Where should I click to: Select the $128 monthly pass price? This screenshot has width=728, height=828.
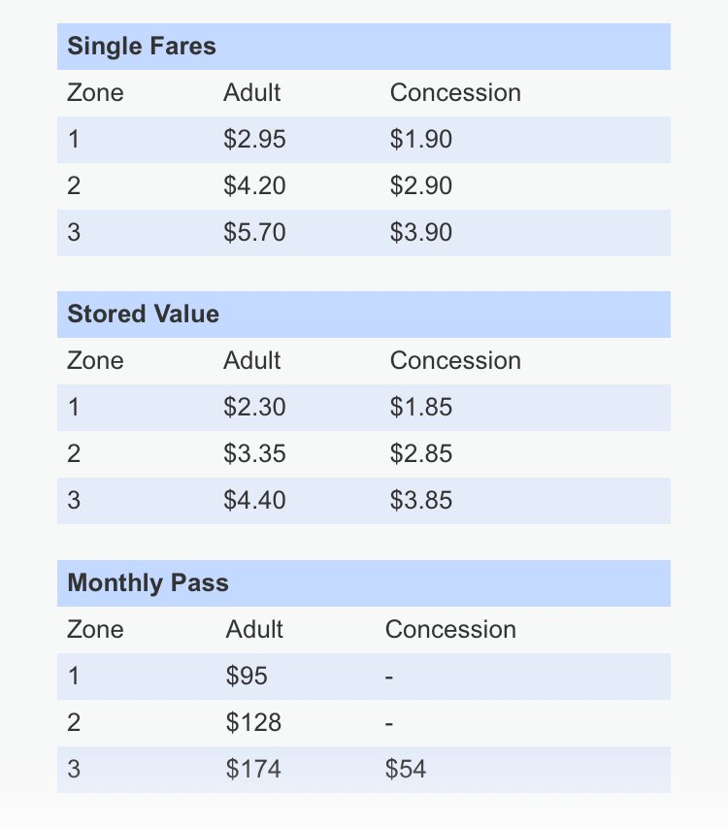[253, 723]
